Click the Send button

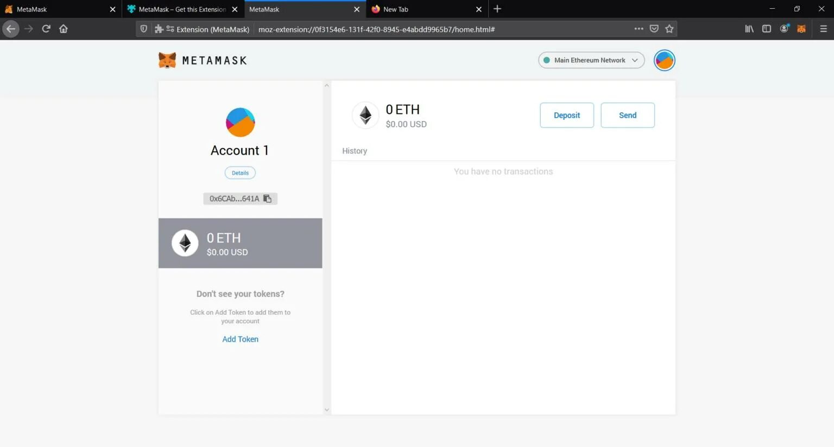click(x=628, y=115)
